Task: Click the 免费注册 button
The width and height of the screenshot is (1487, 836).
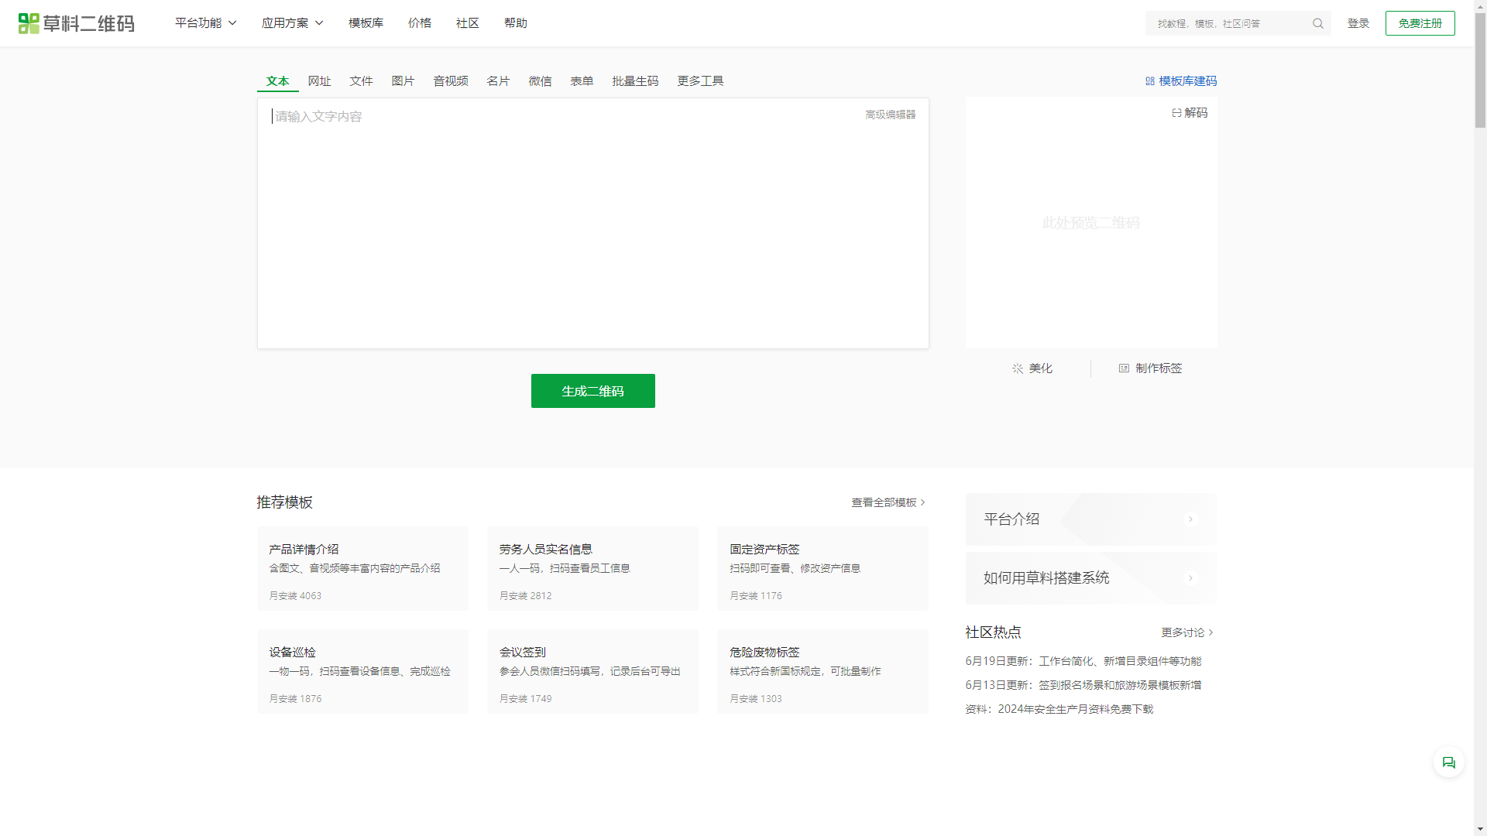Action: click(1420, 23)
